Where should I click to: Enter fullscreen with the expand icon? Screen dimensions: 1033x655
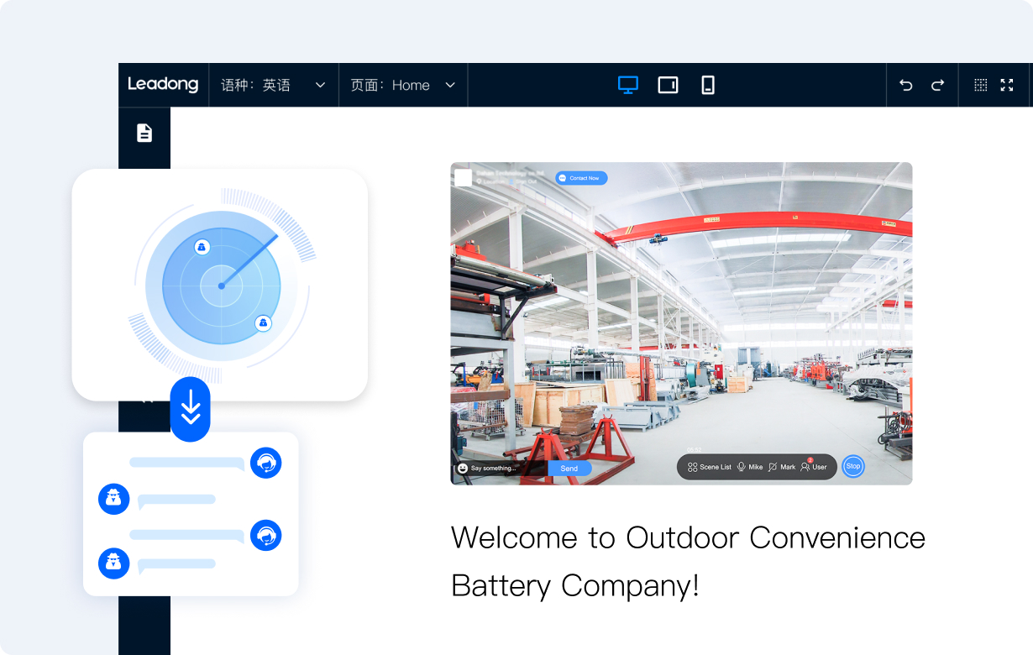(x=1007, y=85)
